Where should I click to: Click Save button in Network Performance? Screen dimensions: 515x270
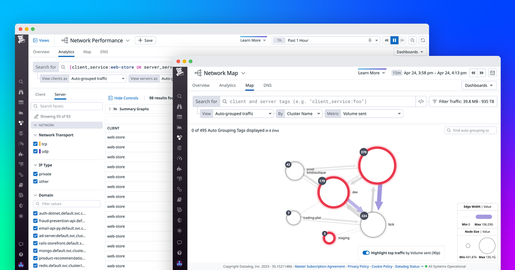[x=145, y=40]
